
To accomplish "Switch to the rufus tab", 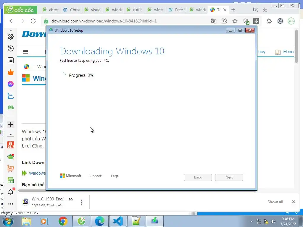I will click(x=135, y=10).
